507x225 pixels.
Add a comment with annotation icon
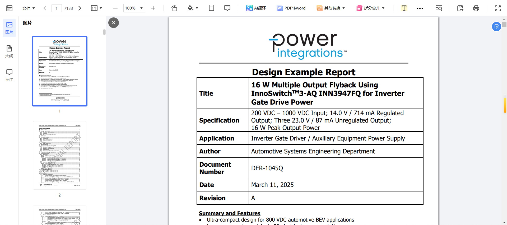pos(227,8)
